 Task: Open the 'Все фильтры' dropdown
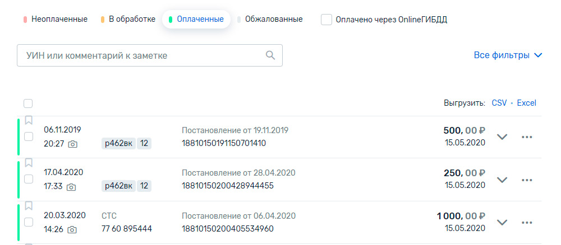pyautogui.click(x=508, y=55)
